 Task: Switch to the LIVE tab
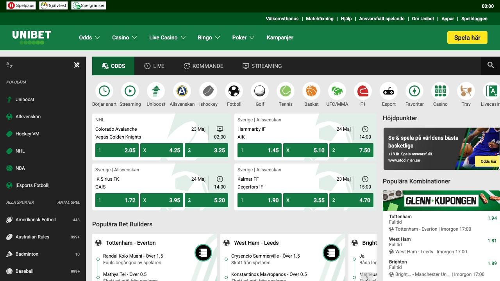154,66
